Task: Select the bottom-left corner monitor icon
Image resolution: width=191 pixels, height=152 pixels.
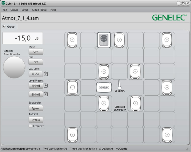Action: click(x=73, y=135)
